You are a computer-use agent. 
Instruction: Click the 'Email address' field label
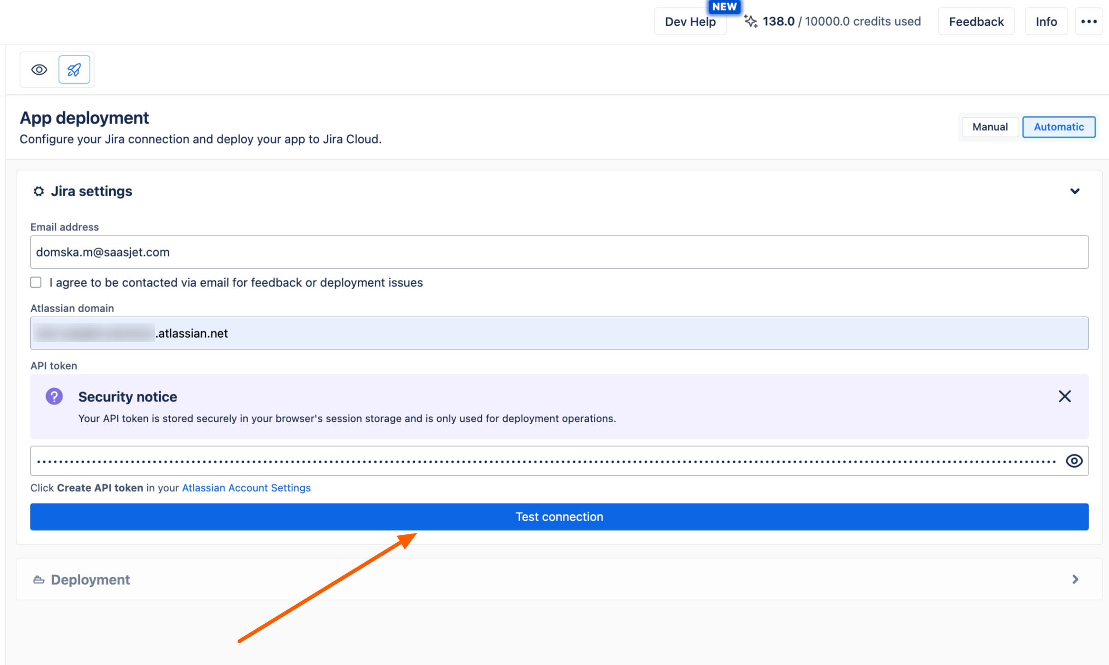(x=65, y=227)
